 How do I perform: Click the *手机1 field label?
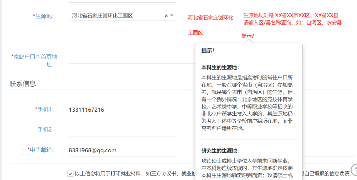(x=45, y=109)
